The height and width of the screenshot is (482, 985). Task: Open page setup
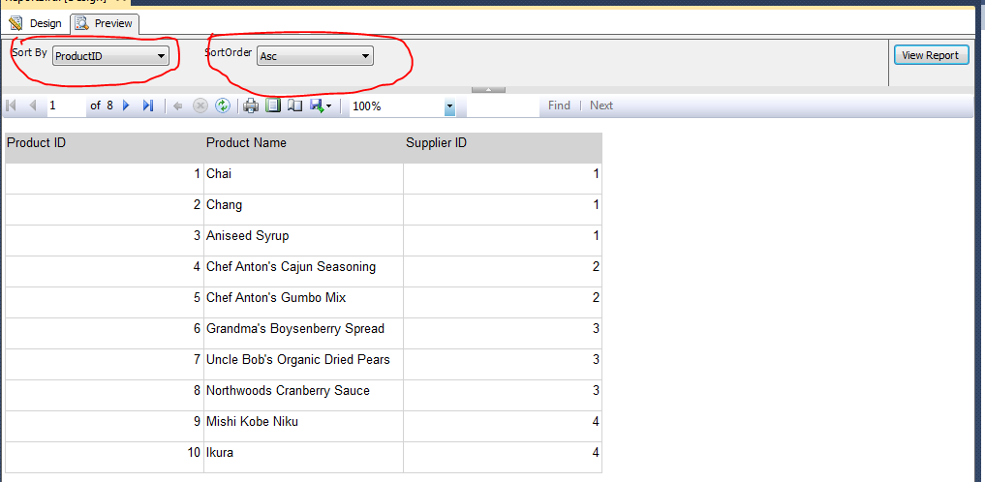tap(294, 106)
